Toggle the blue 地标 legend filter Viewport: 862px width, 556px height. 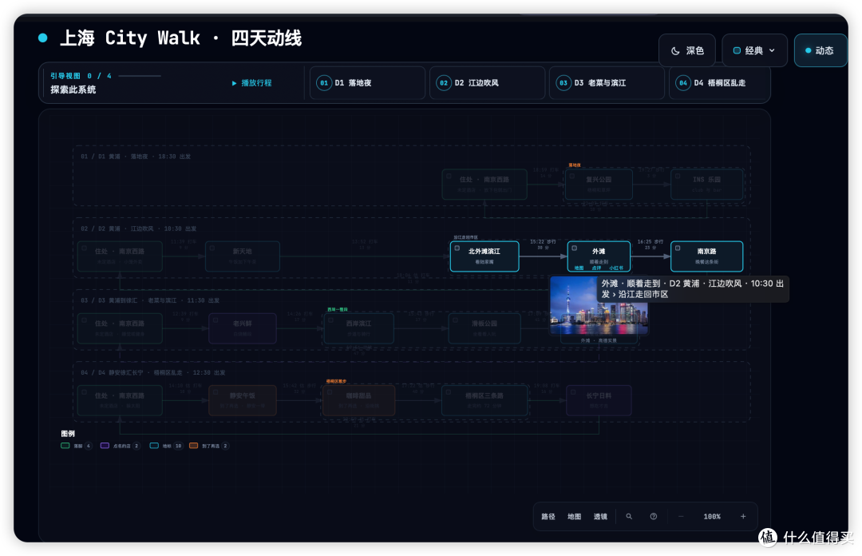click(x=166, y=446)
